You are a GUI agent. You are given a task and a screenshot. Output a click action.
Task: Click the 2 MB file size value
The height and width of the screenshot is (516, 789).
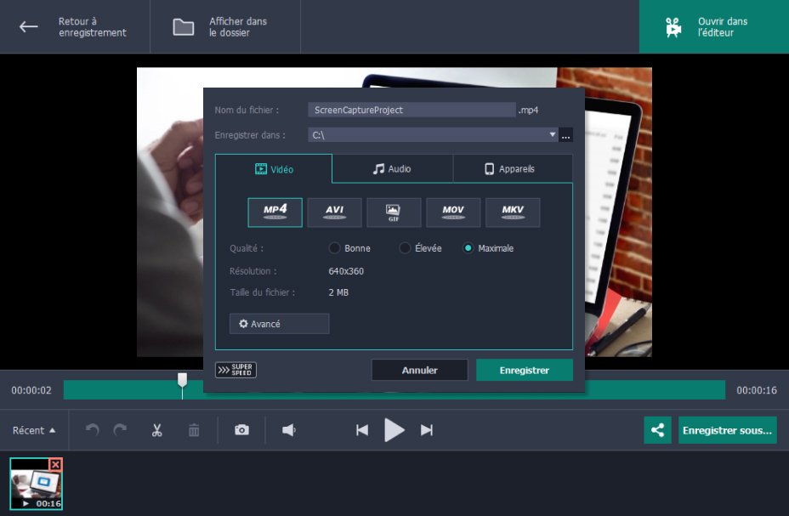click(338, 292)
